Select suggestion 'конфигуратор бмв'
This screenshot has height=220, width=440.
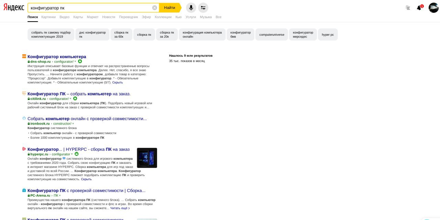(240, 34)
